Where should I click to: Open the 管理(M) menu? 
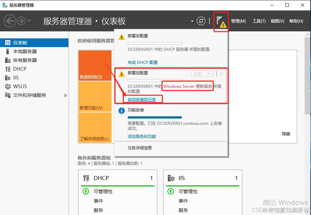point(239,21)
